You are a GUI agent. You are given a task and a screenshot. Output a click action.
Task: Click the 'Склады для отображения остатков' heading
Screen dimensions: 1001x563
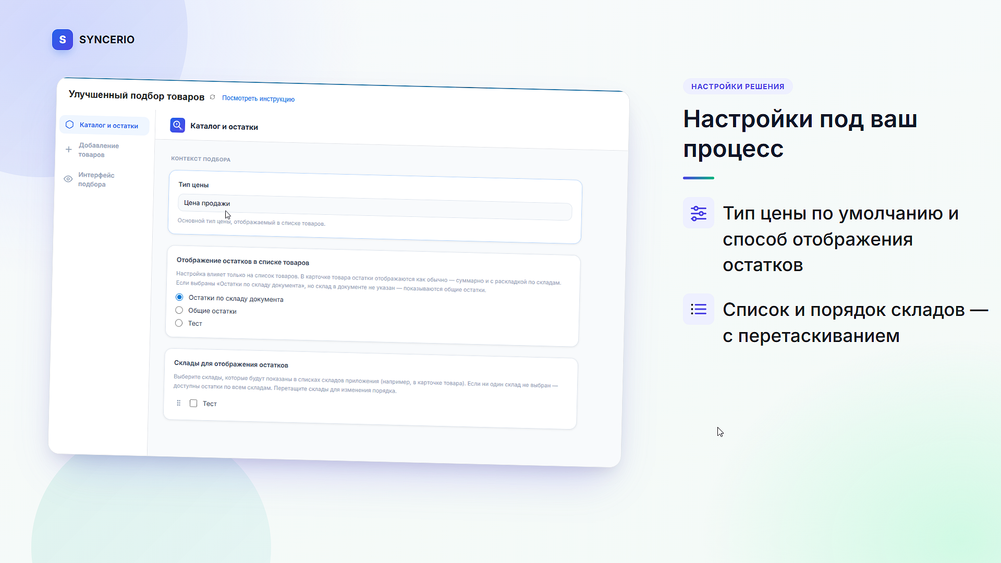coord(231,364)
